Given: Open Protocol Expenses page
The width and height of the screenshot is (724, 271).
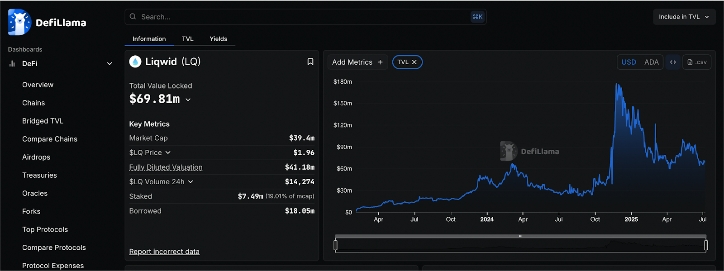Looking at the screenshot, I should pyautogui.click(x=53, y=266).
